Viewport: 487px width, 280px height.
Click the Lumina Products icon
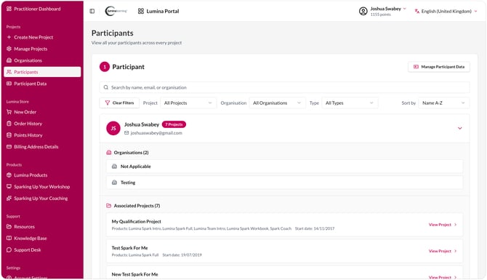(9, 175)
